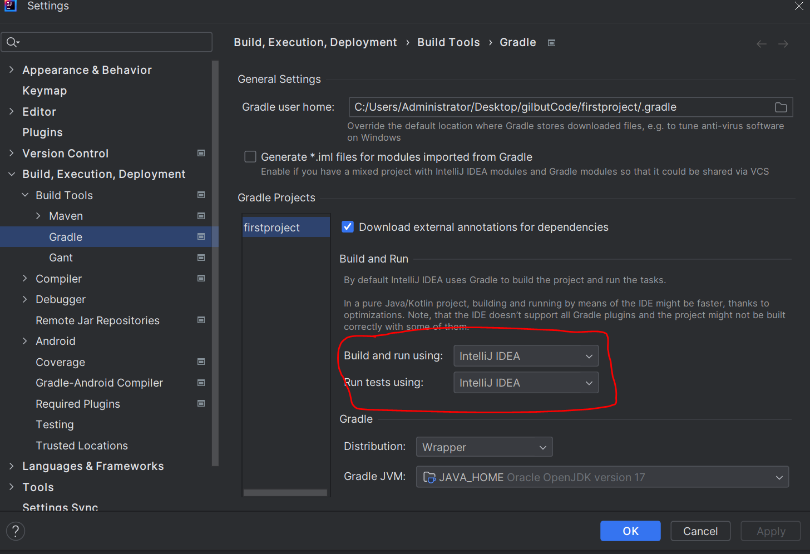This screenshot has height=554, width=810.
Task: Expand the Android node
Action: point(25,341)
